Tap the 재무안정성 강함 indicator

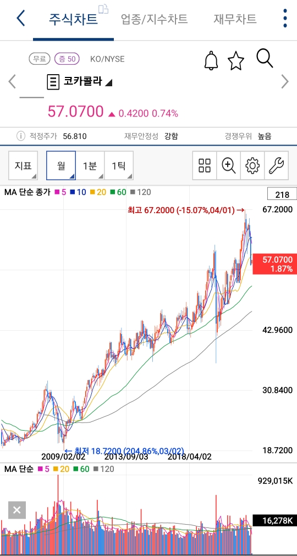(151, 136)
